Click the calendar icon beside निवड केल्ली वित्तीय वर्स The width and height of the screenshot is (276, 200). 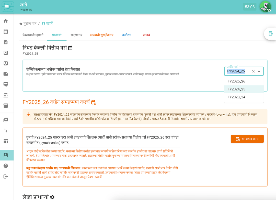click(x=70, y=48)
